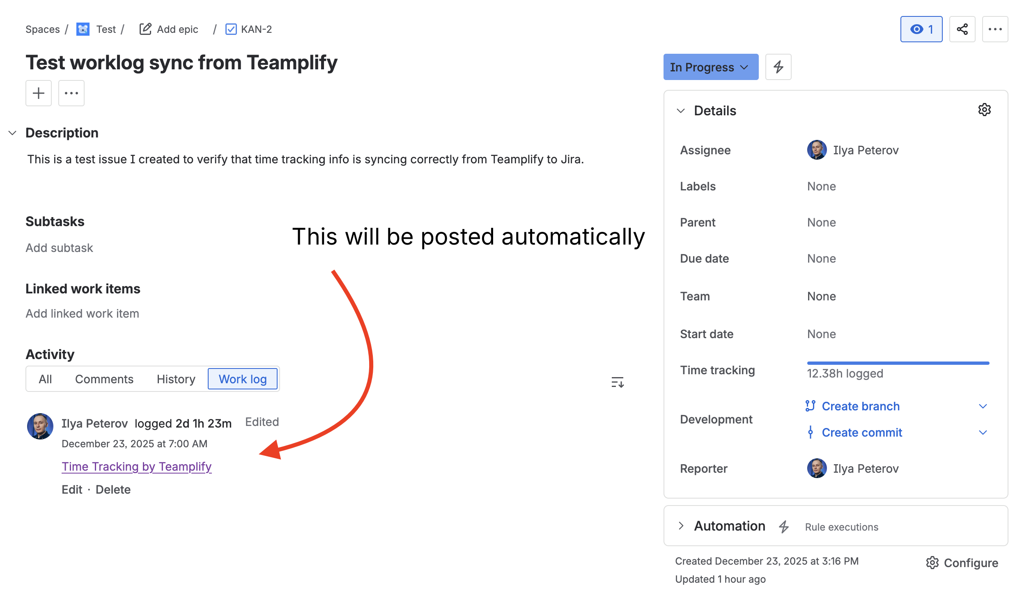Image resolution: width=1015 pixels, height=595 pixels.
Task: Switch to the Comments activity tab
Action: coord(104,379)
